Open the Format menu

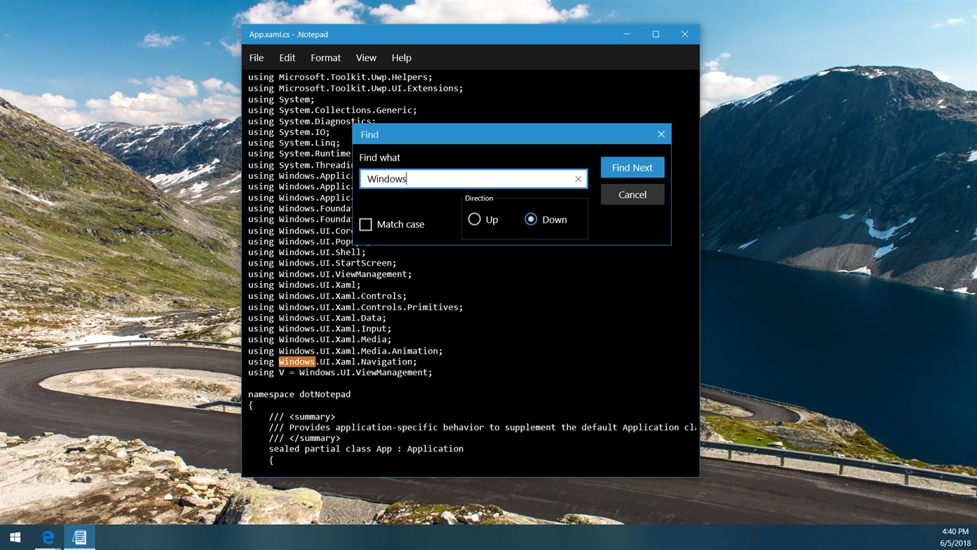[x=325, y=57]
